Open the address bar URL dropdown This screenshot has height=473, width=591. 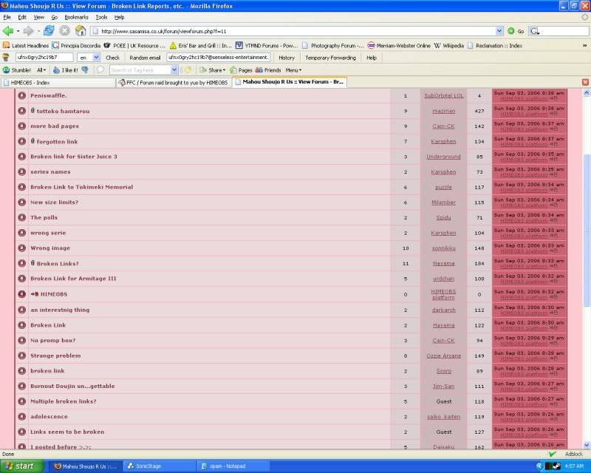click(499, 31)
